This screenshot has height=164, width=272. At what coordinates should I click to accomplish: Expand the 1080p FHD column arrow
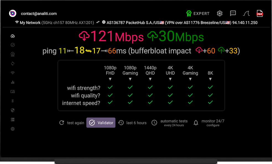[x=110, y=79]
